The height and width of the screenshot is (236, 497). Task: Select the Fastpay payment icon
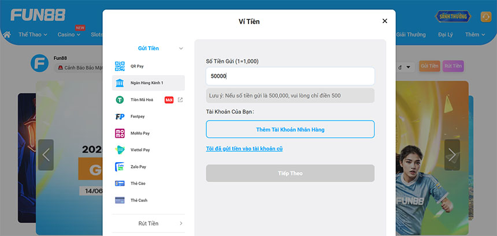coord(120,117)
